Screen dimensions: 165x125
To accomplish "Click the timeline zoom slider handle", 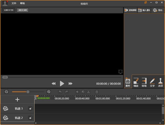I will click(28, 92).
